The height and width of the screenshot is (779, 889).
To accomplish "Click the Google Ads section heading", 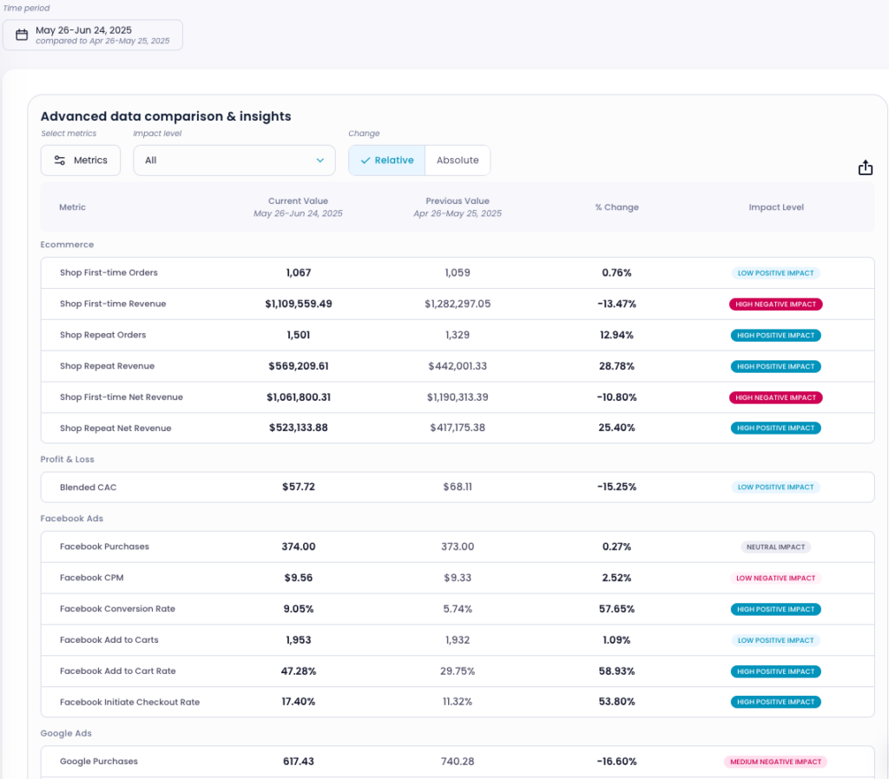I will 66,733.
